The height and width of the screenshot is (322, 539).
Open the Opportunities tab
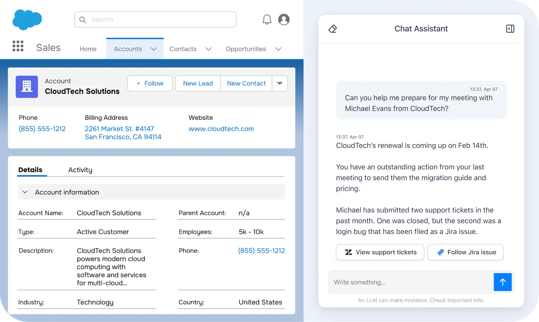[x=246, y=49]
